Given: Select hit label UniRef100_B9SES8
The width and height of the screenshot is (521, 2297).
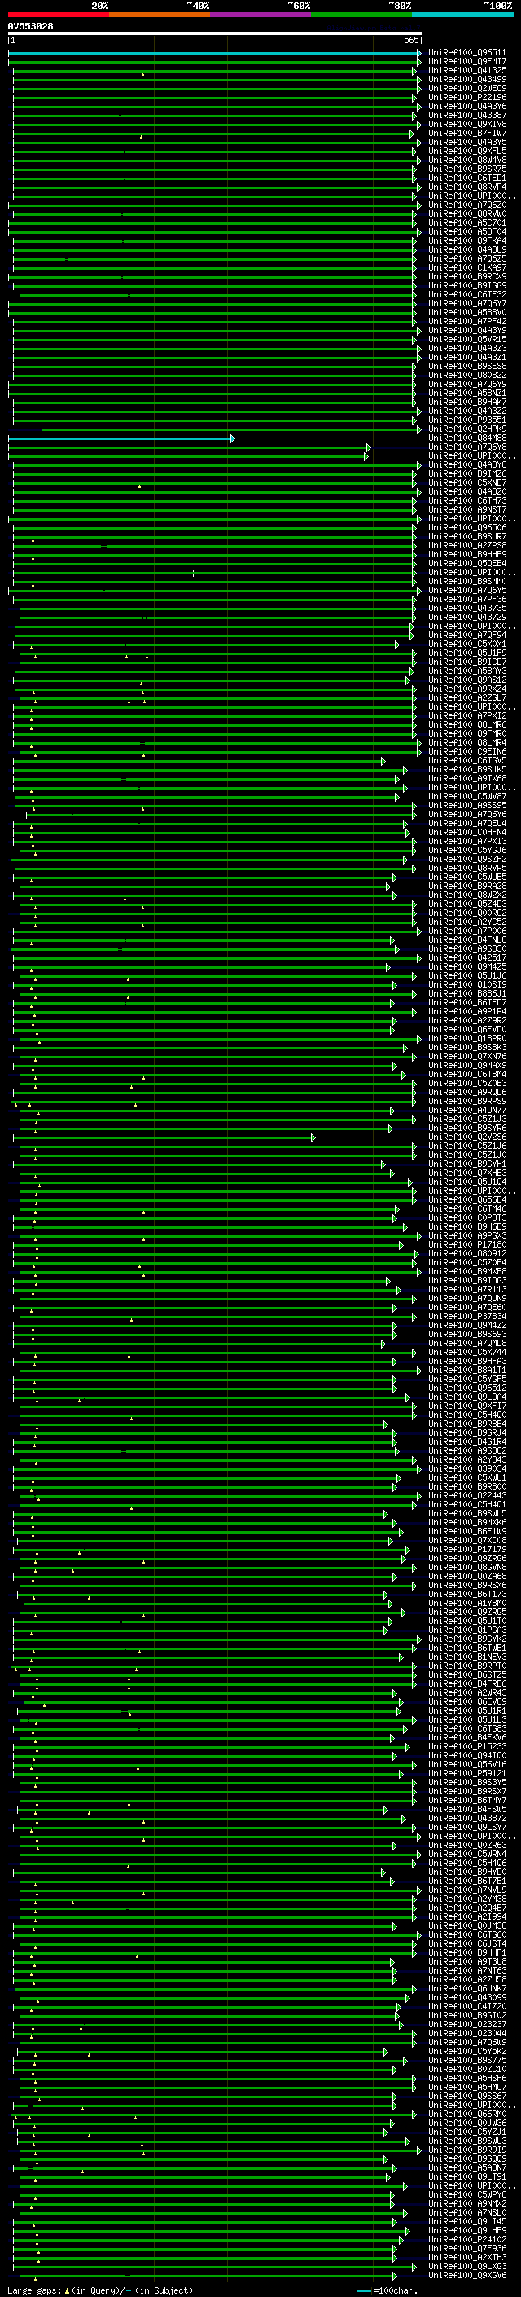Looking at the screenshot, I should coord(467,367).
